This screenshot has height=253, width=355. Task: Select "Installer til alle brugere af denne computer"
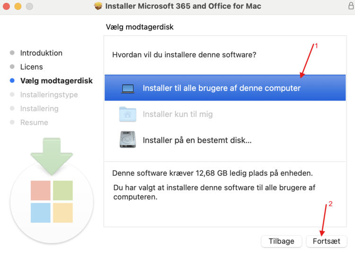(222, 88)
